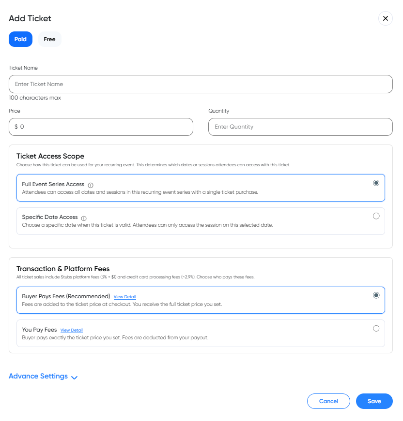403x421 pixels.
Task: Select the You Pay Fees radio button
Action: (376, 328)
